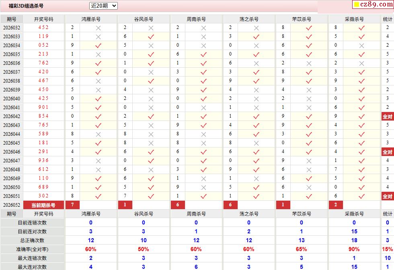
Task: Click the cross mark for 谷风杀号 in row 2026034
Action: (x=151, y=46)
